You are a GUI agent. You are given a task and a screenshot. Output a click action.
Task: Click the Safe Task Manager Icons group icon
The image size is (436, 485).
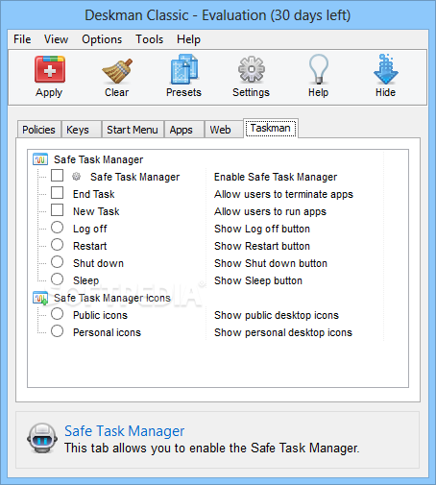coord(40,298)
